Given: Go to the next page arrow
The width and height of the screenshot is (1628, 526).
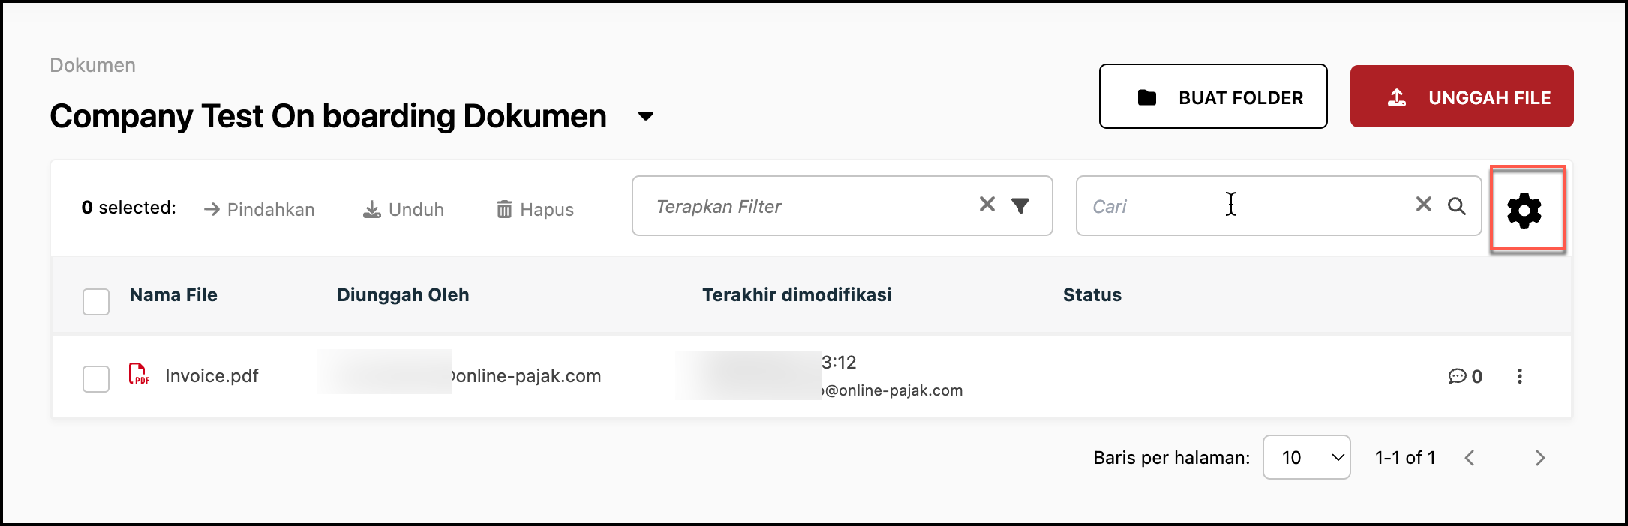Looking at the screenshot, I should (x=1540, y=458).
